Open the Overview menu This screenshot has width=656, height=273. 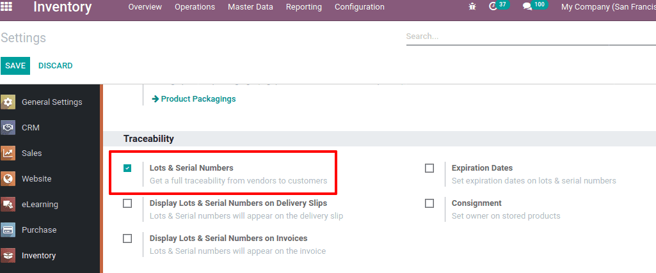(x=145, y=7)
